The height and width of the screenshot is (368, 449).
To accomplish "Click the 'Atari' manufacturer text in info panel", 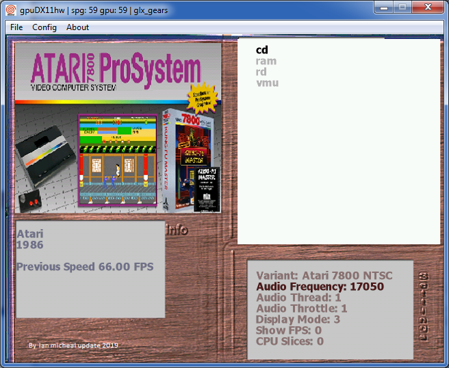I will coord(30,234).
